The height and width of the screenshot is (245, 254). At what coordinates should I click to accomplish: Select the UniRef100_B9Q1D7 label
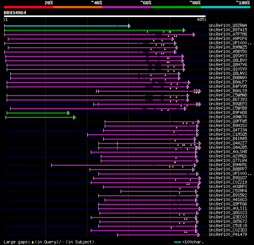[x=228, y=178]
